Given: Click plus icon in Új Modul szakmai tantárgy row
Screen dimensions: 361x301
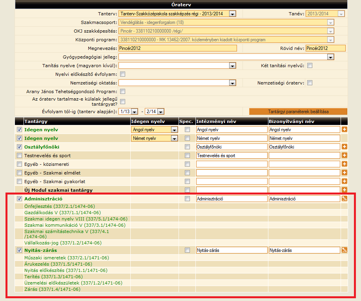Looking at the screenshot, I should (344, 190).
